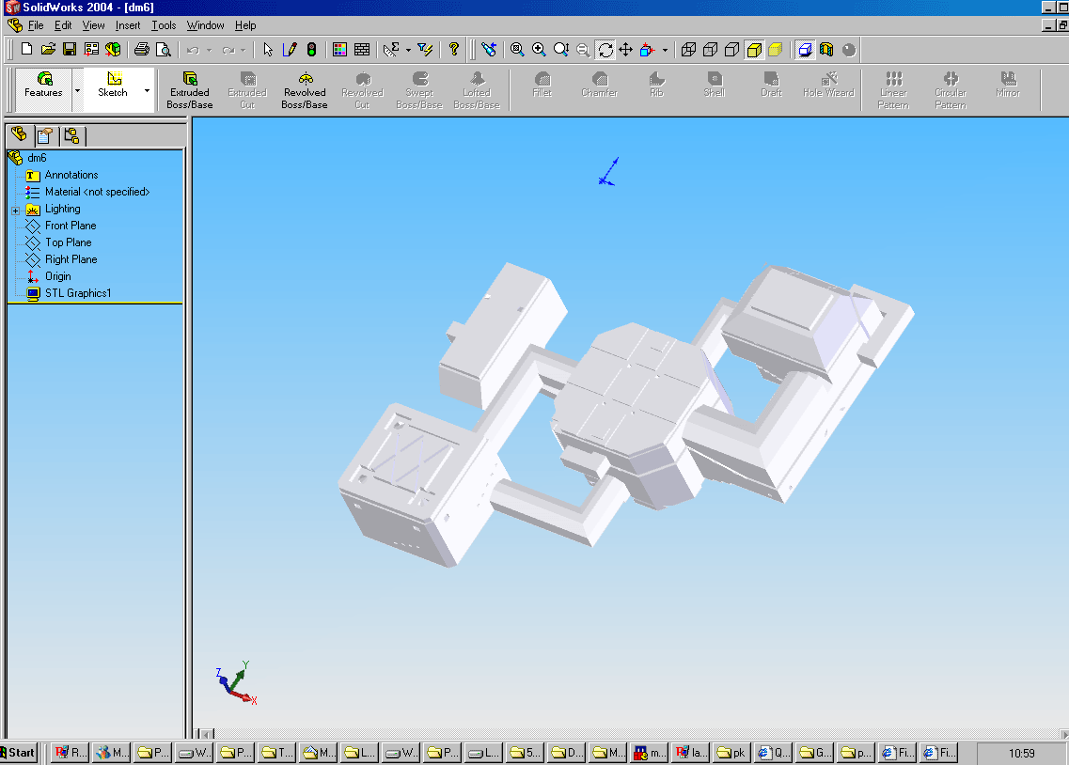Click the Print Preview icon
1069x765 pixels.
(x=163, y=50)
